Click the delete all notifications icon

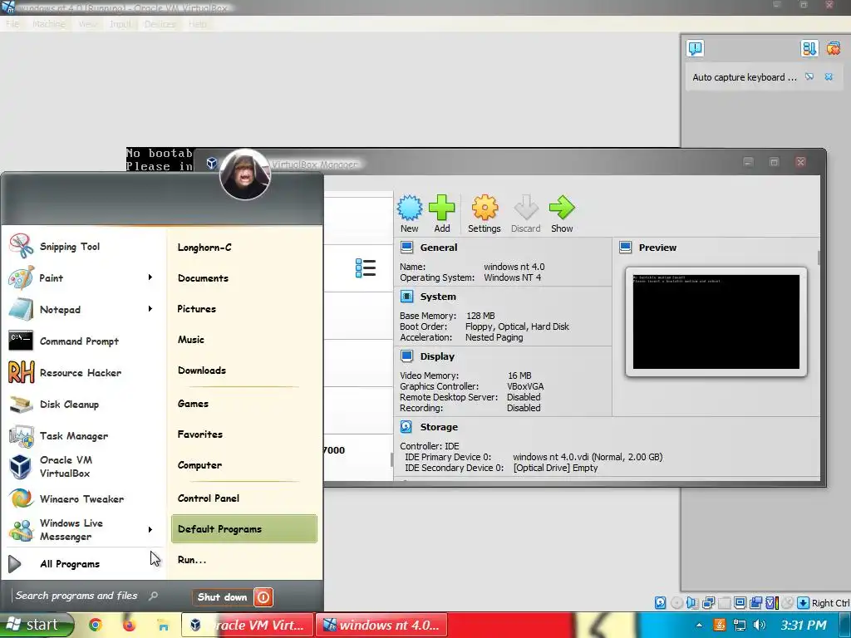coord(834,48)
